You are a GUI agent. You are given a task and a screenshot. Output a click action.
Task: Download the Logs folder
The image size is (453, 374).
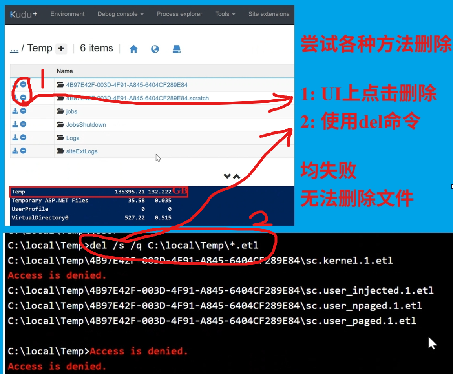[15, 138]
